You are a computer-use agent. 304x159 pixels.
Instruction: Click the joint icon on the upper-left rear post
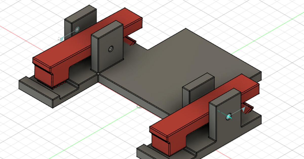tap(77, 29)
